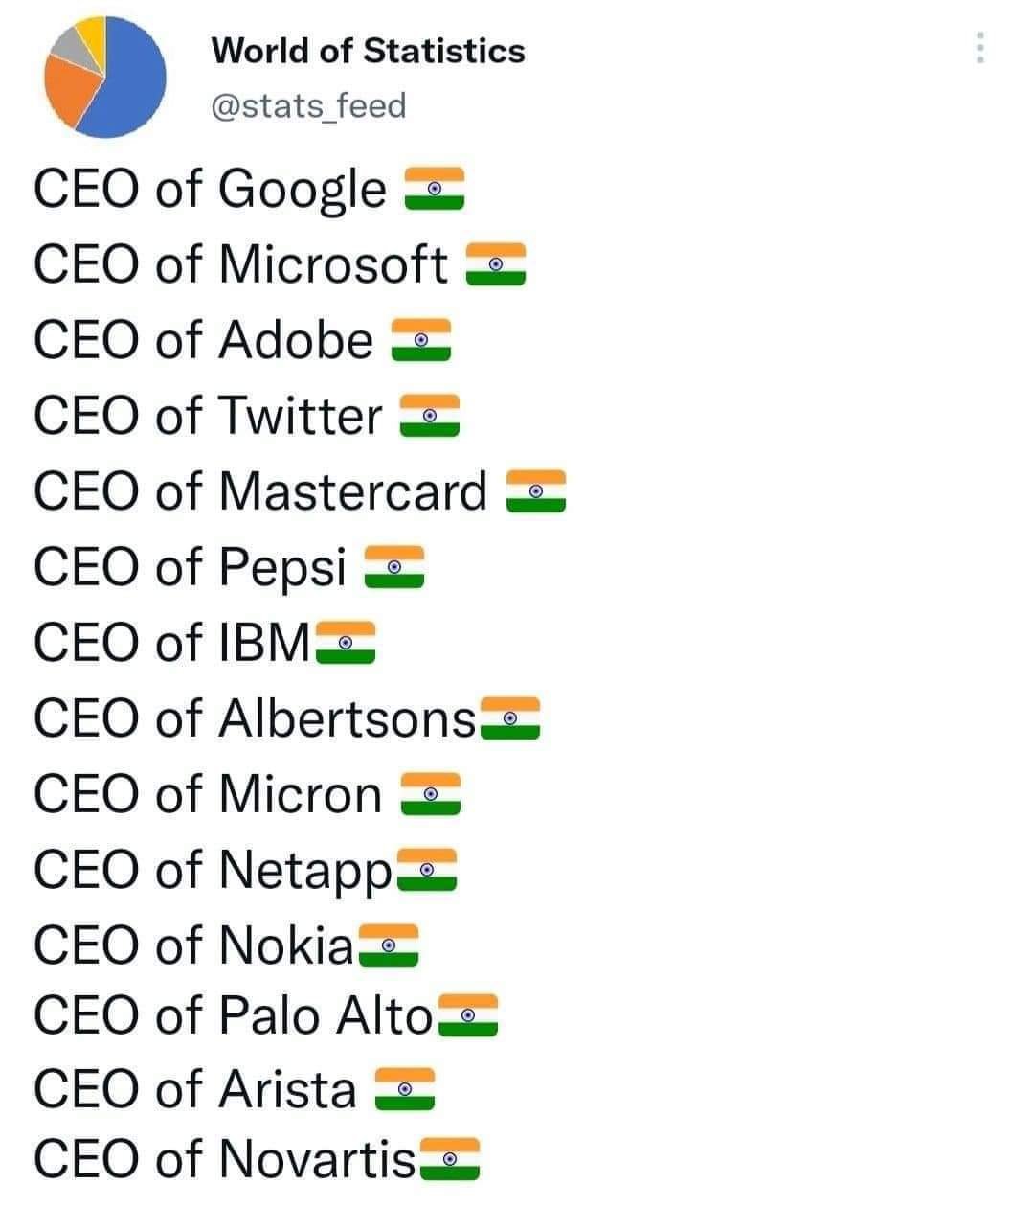This screenshot has height=1207, width=1034.
Task: Click the 'CEO of Google' text line
Action: point(211,189)
